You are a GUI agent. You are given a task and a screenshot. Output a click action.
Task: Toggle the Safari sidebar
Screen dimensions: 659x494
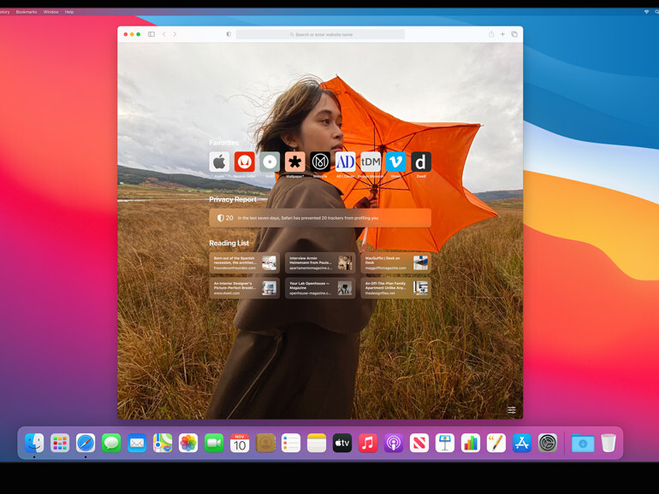pos(151,34)
